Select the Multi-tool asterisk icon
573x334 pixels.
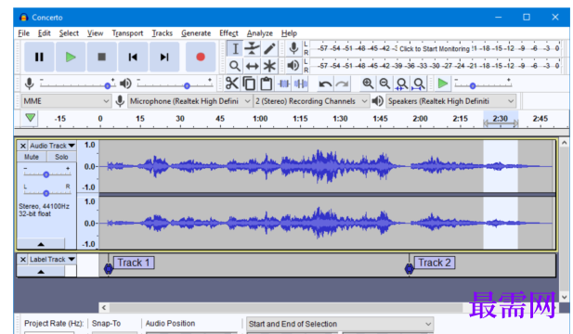269,66
